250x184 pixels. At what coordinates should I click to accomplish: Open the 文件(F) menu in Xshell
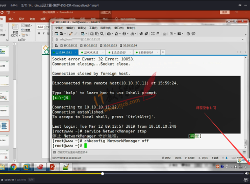[x=59, y=28]
